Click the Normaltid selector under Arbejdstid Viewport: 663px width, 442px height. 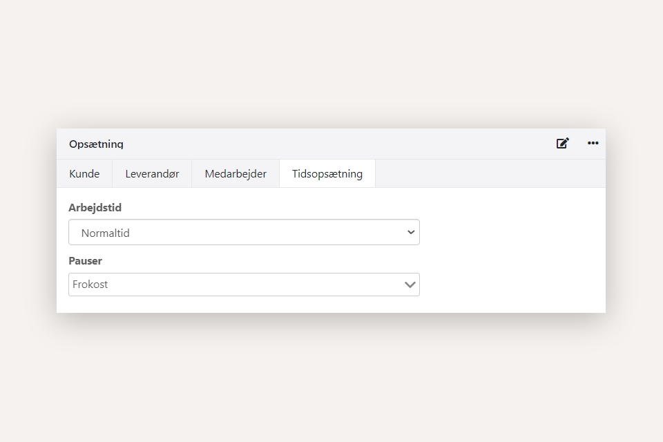click(244, 232)
